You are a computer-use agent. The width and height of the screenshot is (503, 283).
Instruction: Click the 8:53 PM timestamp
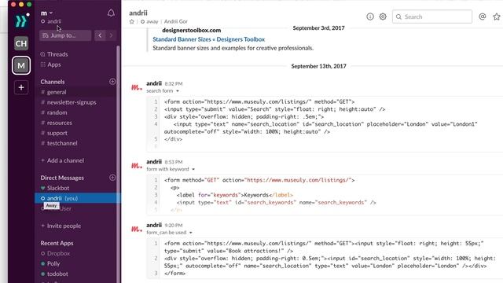coord(174,162)
